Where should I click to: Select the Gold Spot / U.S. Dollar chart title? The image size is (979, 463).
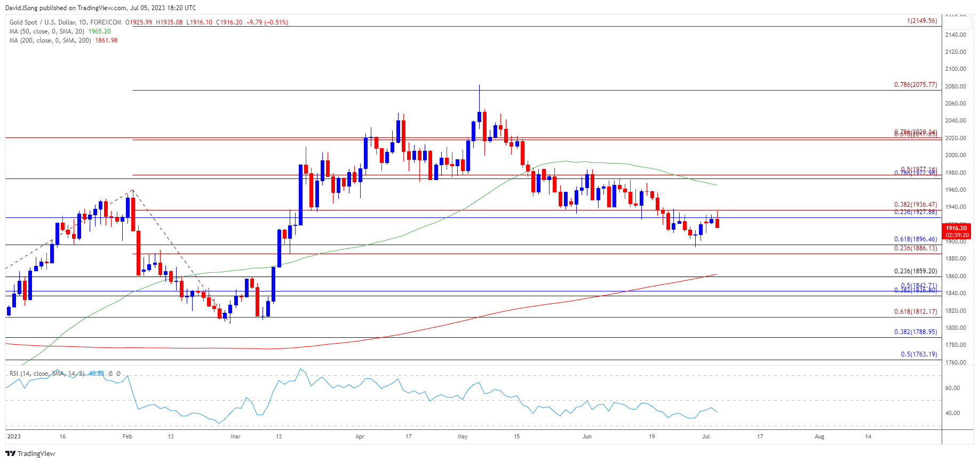65,22
